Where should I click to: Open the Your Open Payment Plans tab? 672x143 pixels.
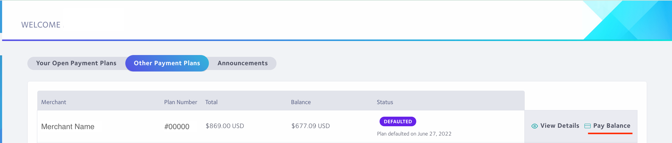(76, 63)
